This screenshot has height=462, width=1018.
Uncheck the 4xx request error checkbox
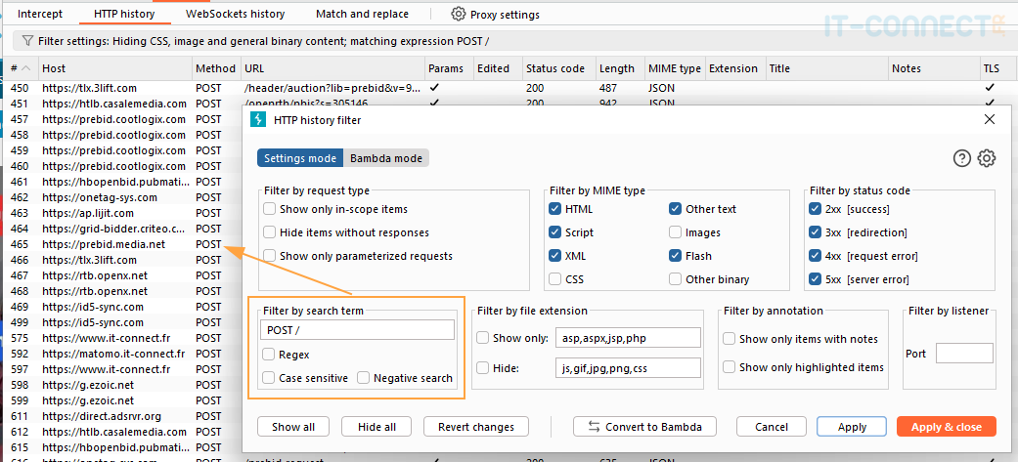point(816,256)
